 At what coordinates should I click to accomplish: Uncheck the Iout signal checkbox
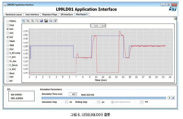(x=8, y=29)
